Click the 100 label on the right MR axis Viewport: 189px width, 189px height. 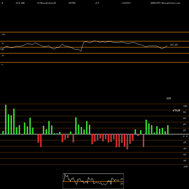click(x=185, y=106)
